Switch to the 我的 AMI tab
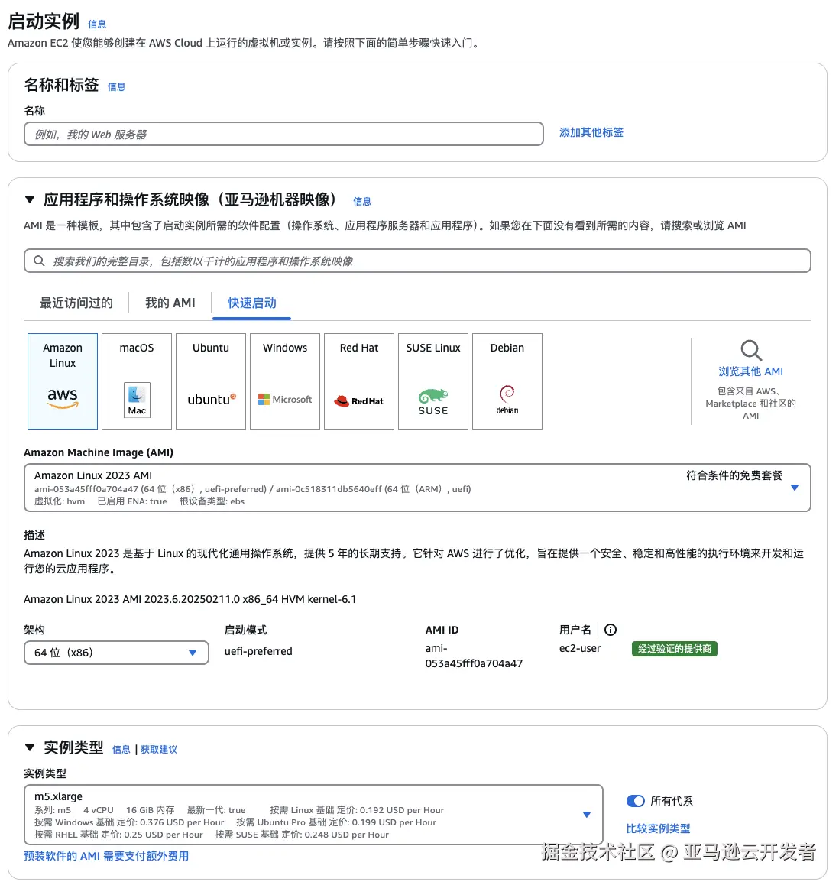This screenshot has width=839, height=885. click(170, 303)
